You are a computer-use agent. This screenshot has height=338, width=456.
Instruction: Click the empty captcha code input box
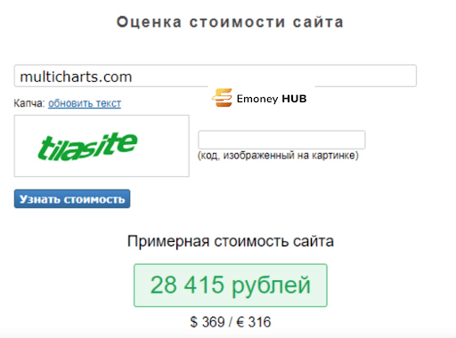point(281,140)
